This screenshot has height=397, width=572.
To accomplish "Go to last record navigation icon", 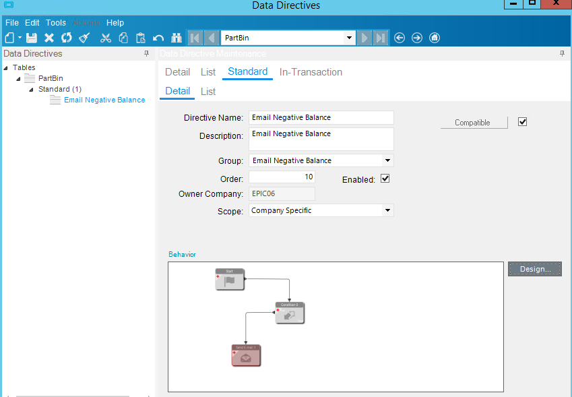I will [x=381, y=38].
